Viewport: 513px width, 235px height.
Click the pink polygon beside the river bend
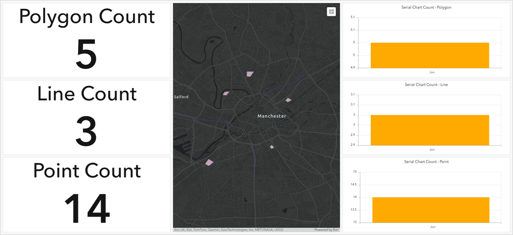[226, 93]
